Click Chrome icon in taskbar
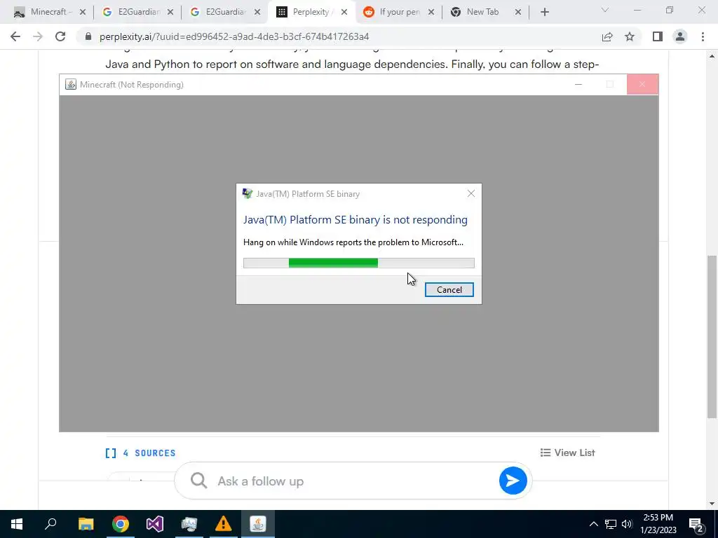This screenshot has height=538, width=718. tap(121, 524)
